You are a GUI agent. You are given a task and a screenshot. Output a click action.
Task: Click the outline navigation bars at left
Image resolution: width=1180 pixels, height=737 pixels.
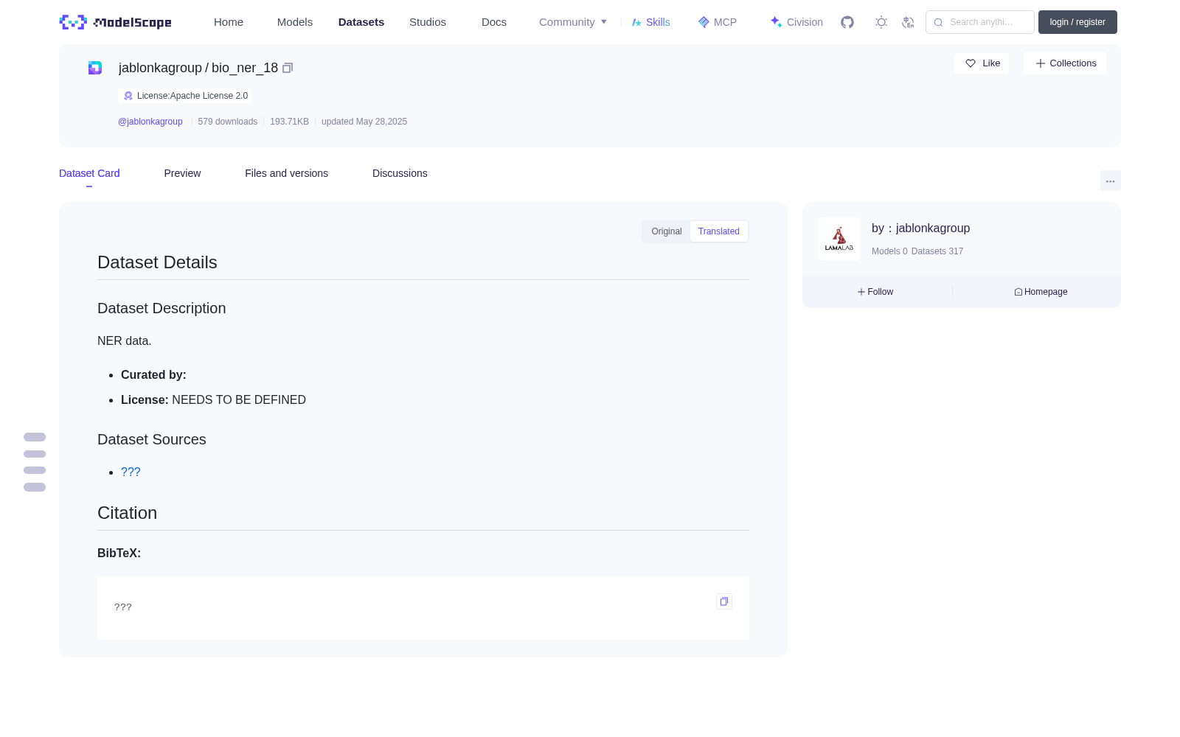tap(35, 462)
